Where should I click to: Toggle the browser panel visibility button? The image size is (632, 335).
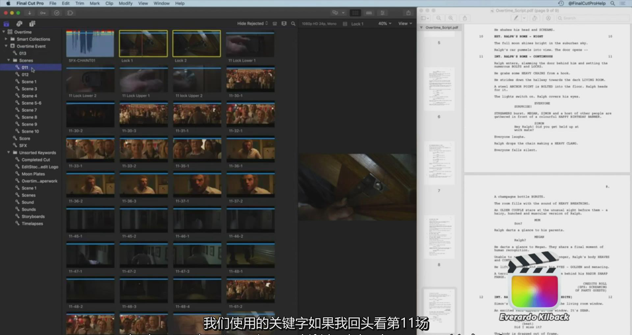(x=355, y=13)
